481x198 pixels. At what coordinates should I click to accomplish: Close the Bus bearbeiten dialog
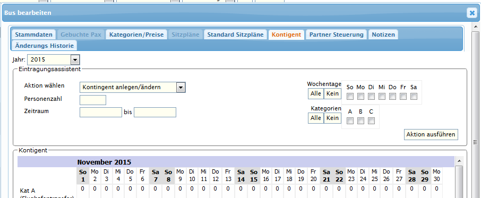tap(471, 13)
